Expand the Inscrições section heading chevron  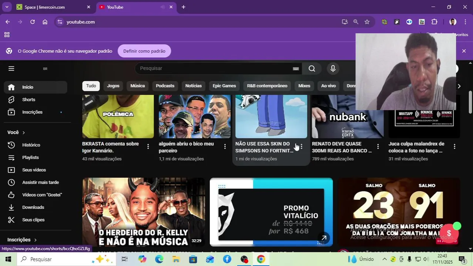click(x=36, y=240)
